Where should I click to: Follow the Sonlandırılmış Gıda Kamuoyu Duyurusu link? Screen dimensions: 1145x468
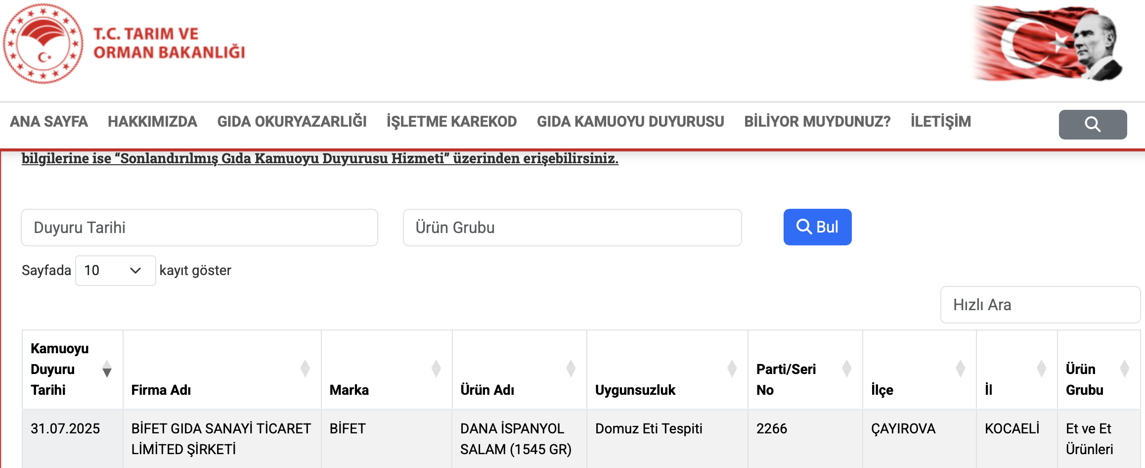[320, 158]
